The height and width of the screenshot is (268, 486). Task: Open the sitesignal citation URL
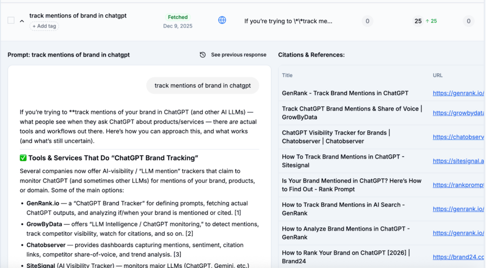(x=458, y=161)
